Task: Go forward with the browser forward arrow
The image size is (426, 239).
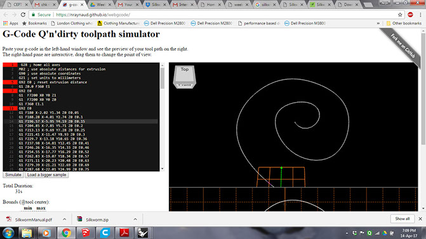Action: (14, 15)
